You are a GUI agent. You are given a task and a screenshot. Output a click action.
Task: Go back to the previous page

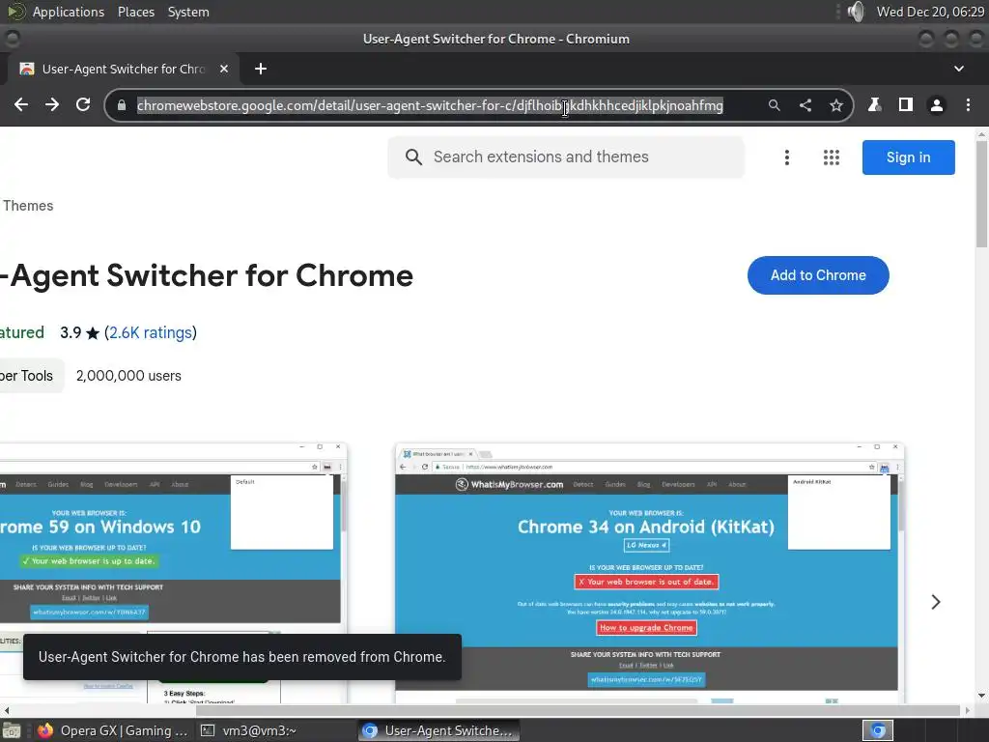click(21, 104)
